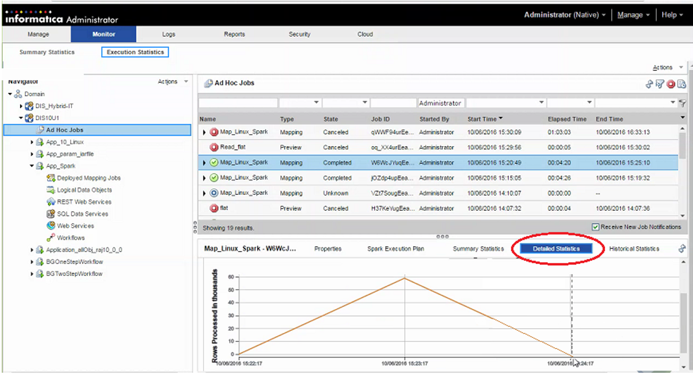
Task: Open the Administrator (Native) user menu
Action: click(565, 15)
